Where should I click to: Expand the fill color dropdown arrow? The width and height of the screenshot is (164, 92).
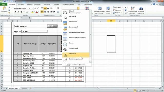click(x=34, y=12)
